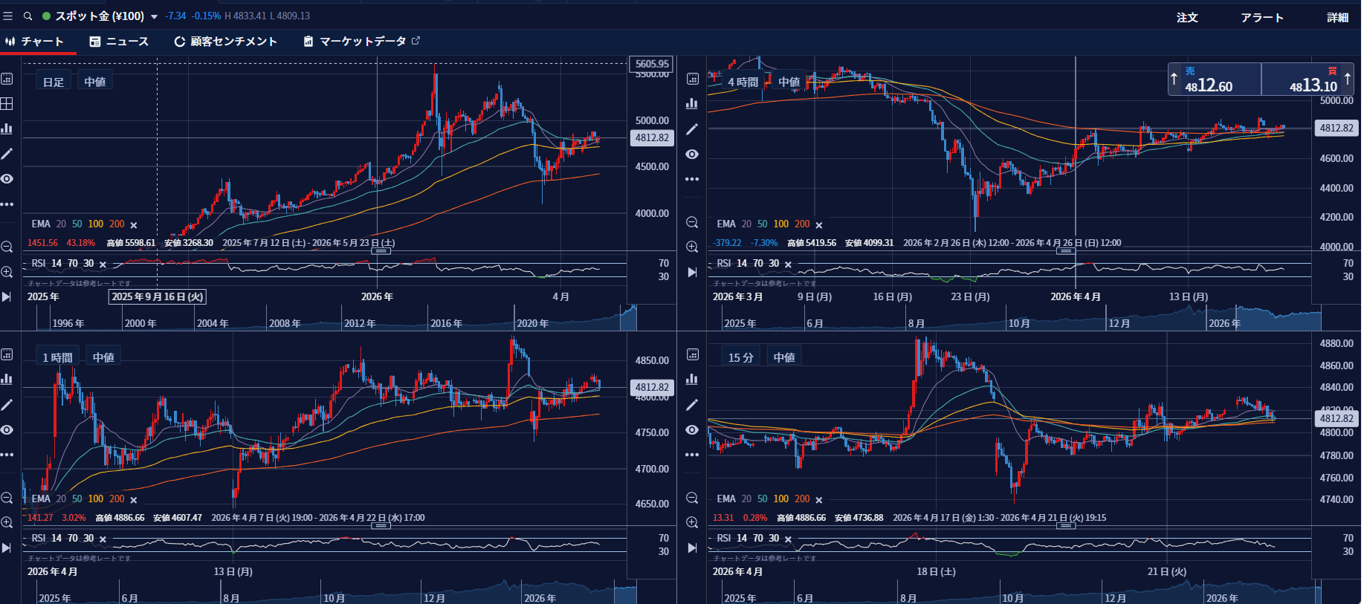Expand the スポット金 instrument dropdown arrow

pos(154,16)
